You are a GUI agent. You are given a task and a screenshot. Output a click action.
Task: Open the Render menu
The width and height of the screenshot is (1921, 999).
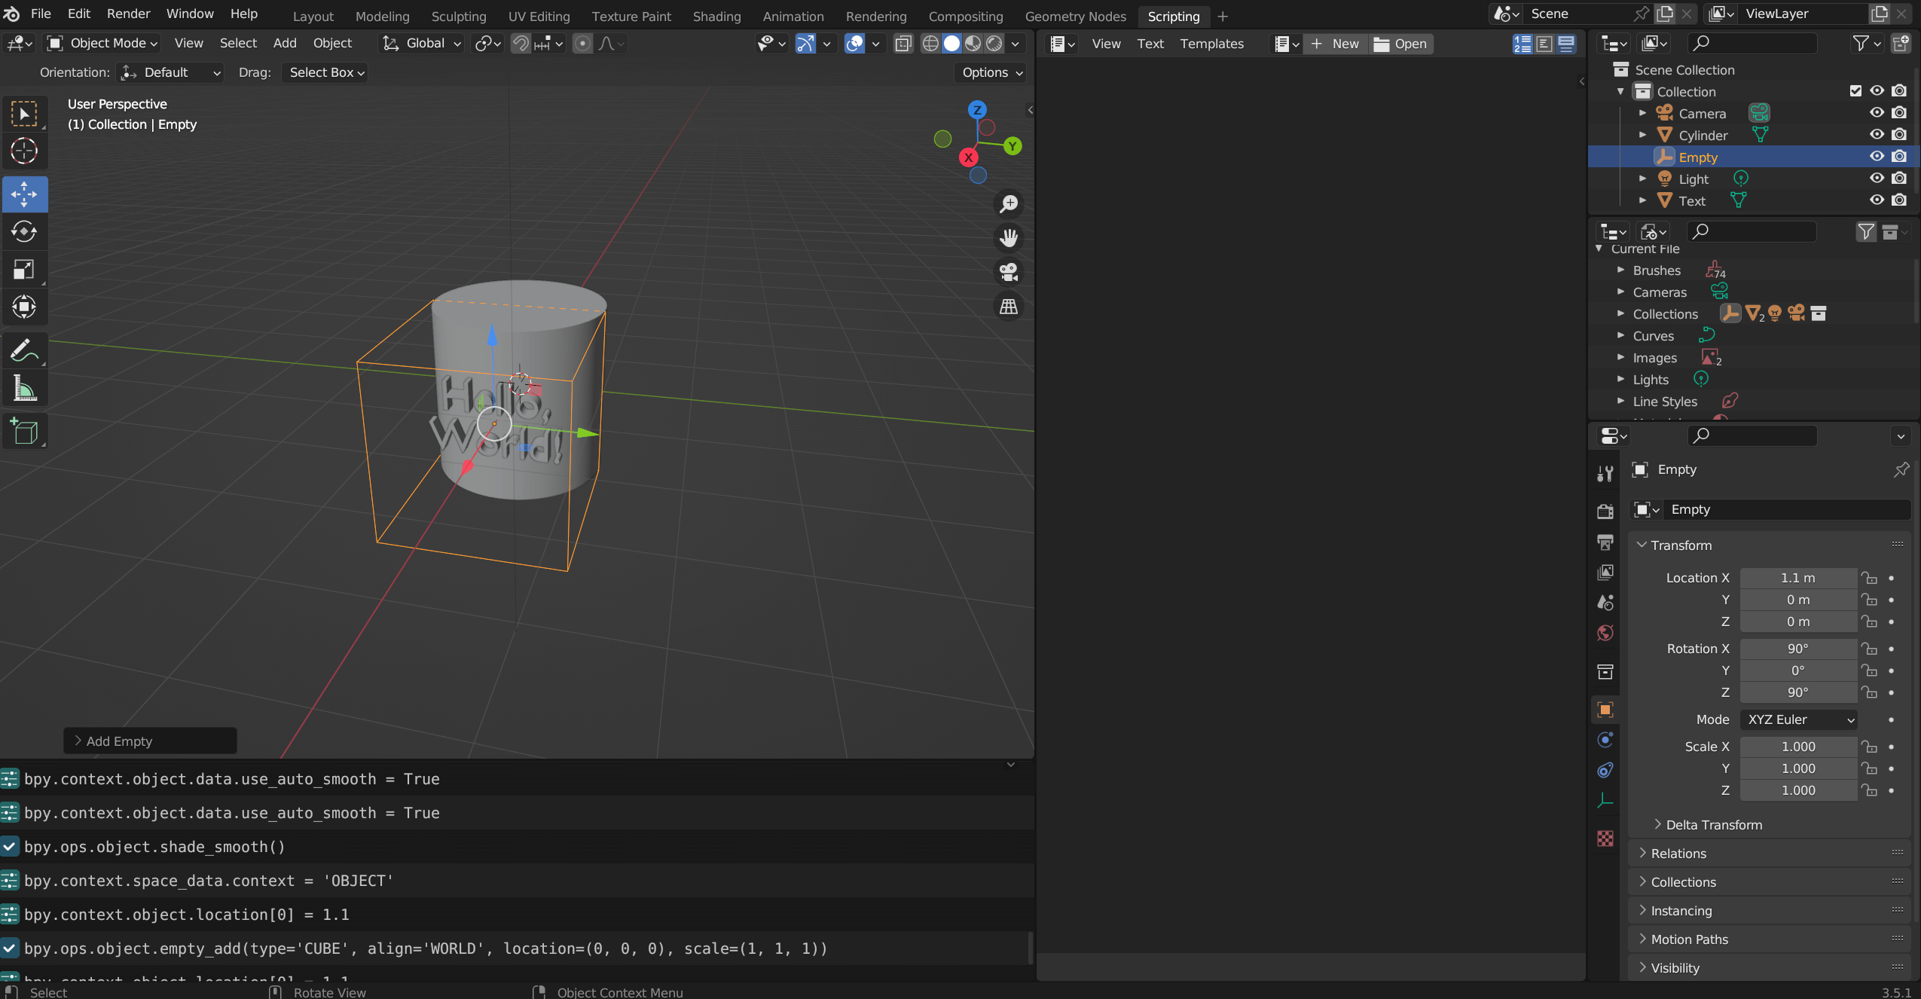pos(128,14)
